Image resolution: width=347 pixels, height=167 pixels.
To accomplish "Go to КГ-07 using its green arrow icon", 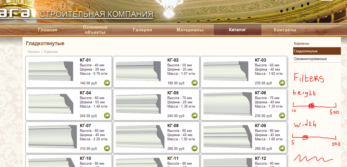I will tap(107, 148).
